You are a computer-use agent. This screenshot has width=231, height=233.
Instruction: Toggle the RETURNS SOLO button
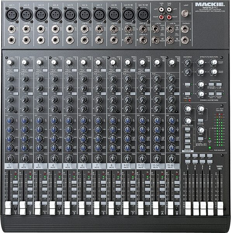(219, 94)
